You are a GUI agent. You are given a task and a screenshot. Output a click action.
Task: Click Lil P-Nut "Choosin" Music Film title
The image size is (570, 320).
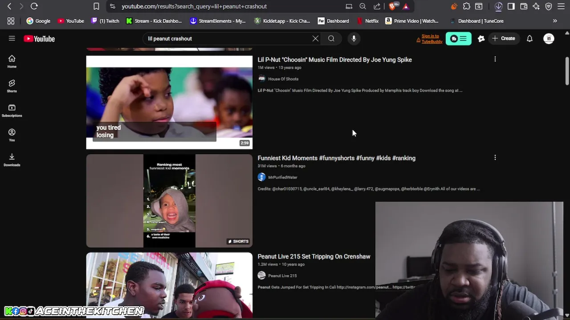pos(334,60)
